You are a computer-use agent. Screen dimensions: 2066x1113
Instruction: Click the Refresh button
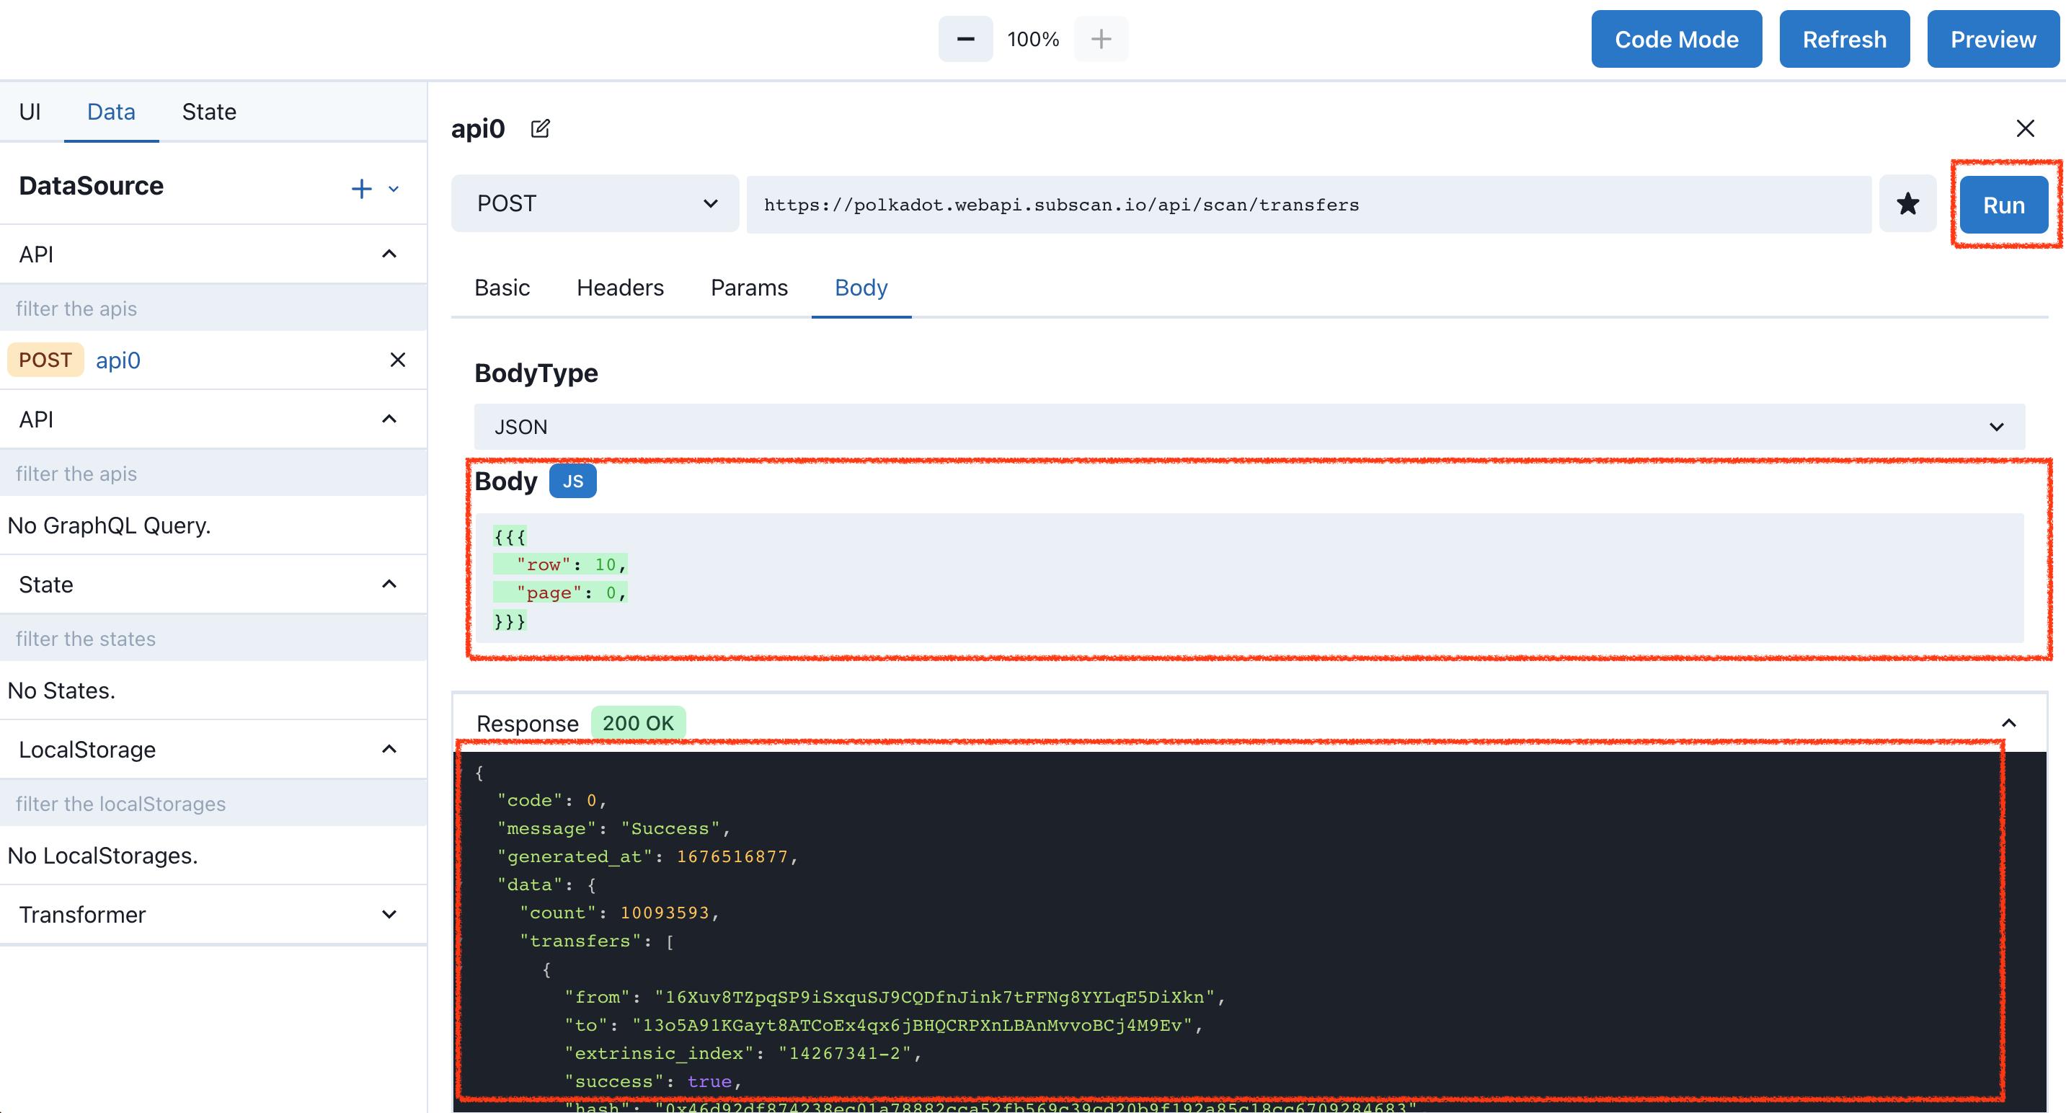point(1845,40)
